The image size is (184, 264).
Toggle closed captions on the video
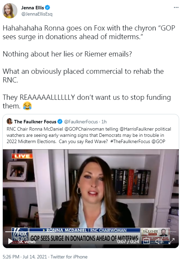point(146,241)
